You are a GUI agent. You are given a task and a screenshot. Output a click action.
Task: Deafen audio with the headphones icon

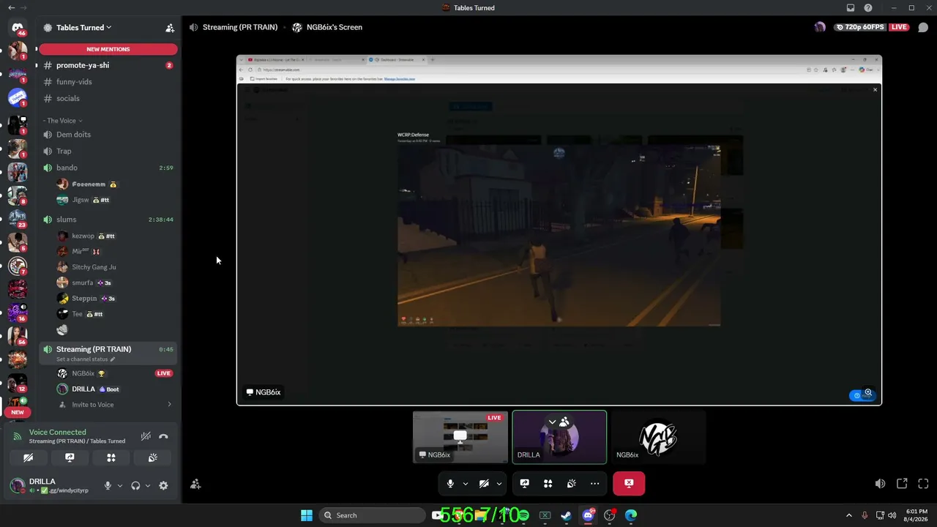click(135, 485)
